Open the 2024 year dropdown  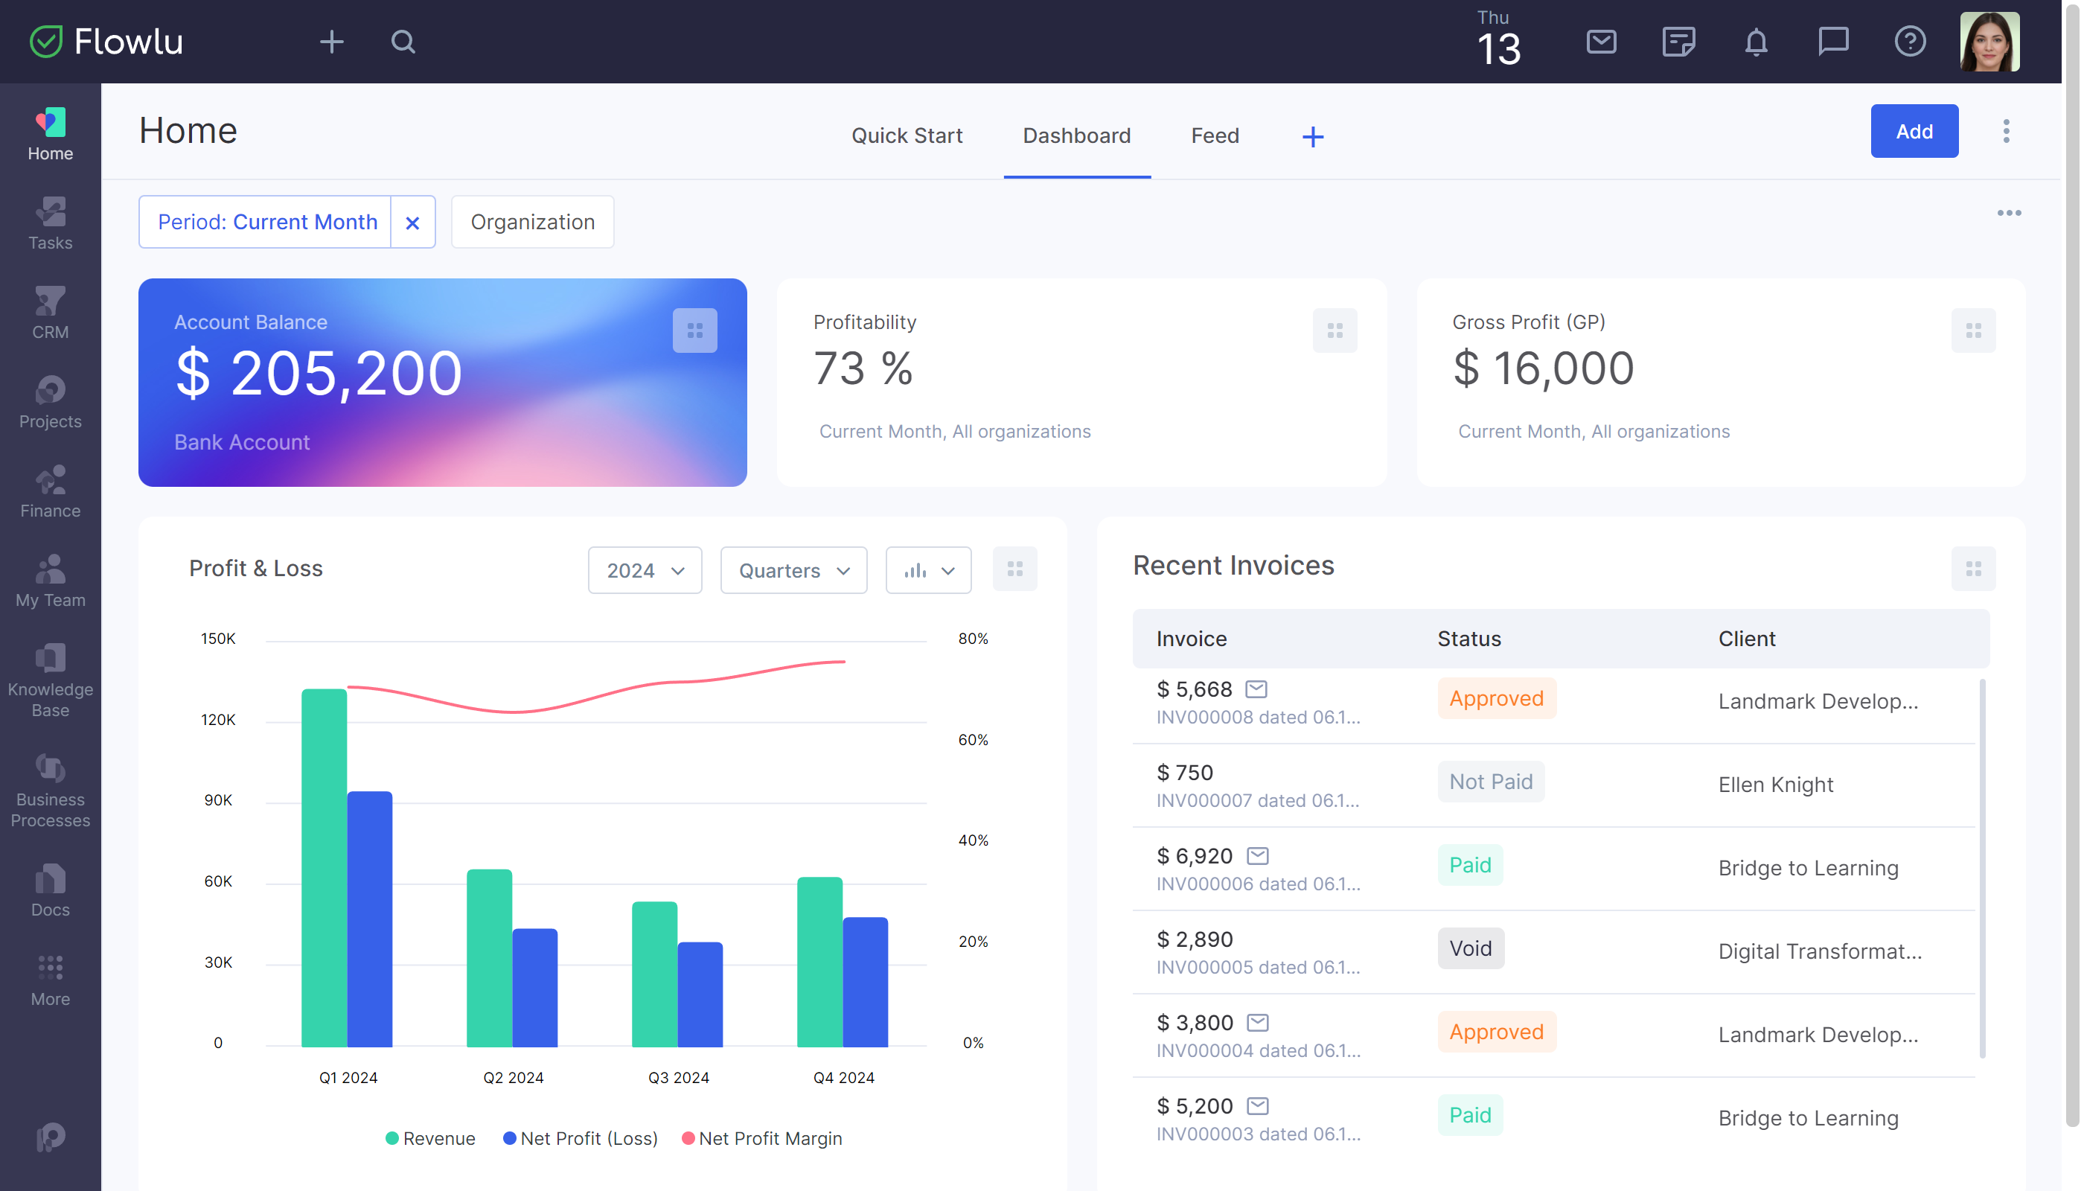[645, 570]
